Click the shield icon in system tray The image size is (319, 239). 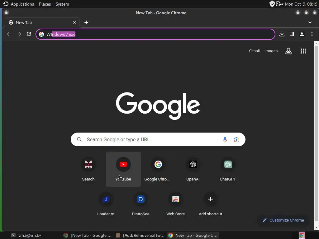[272, 4]
